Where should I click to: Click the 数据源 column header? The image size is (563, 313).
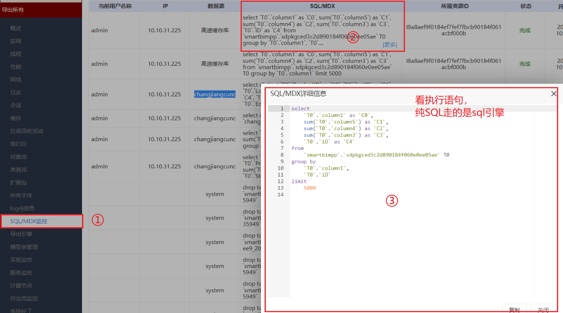coord(215,7)
